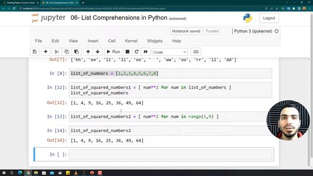Click the browser address bar
Screen dimensions: 313x176
pyautogui.click(x=140, y=9)
